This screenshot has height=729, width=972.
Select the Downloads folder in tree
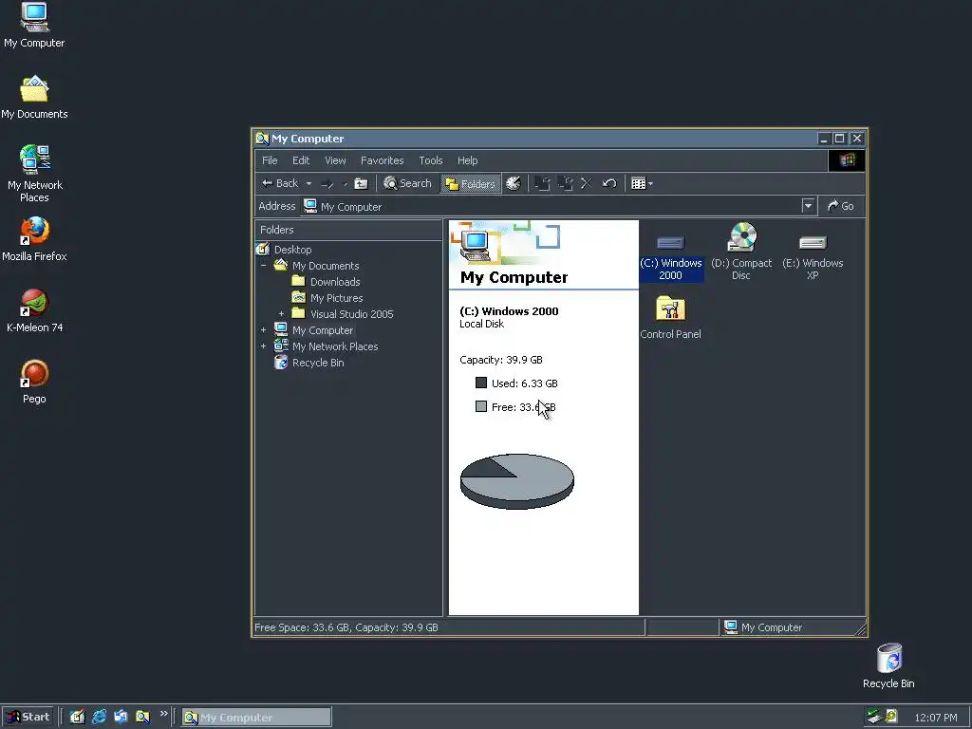tap(335, 281)
